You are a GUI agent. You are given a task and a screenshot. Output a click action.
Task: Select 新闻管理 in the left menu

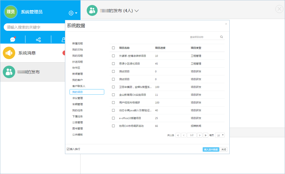click(x=77, y=74)
